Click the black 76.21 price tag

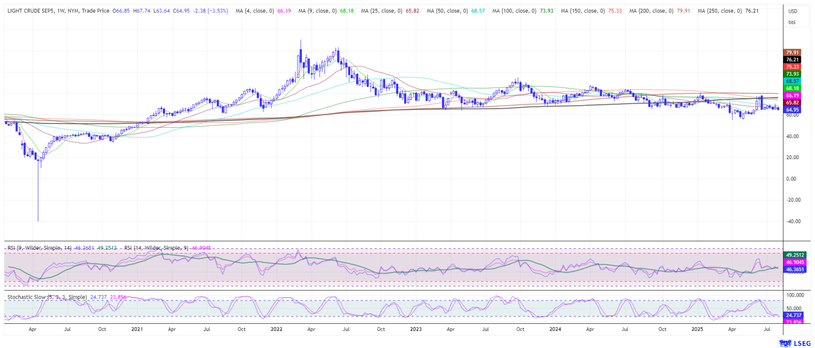[792, 60]
